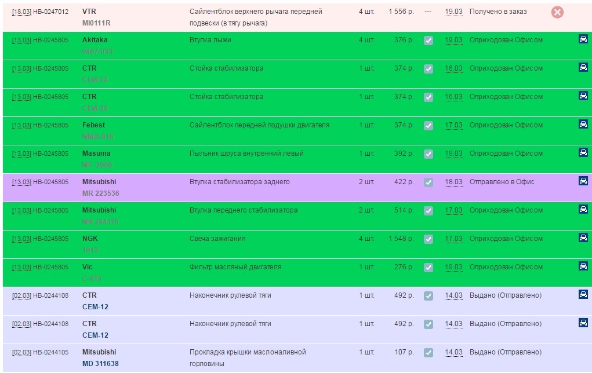Click status Выдано (Отправлено) in MD 311638 row
592x373 pixels.
pos(506,352)
